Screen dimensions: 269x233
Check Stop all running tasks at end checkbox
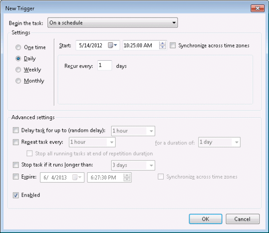point(30,153)
